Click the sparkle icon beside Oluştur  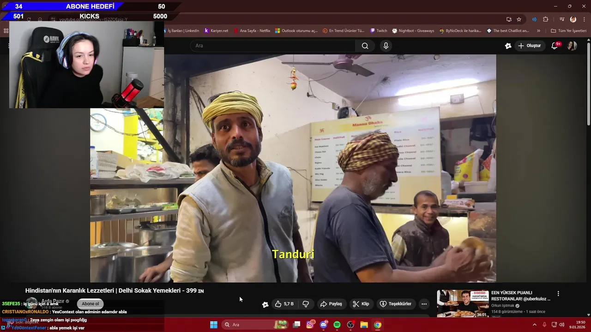pyautogui.click(x=508, y=46)
